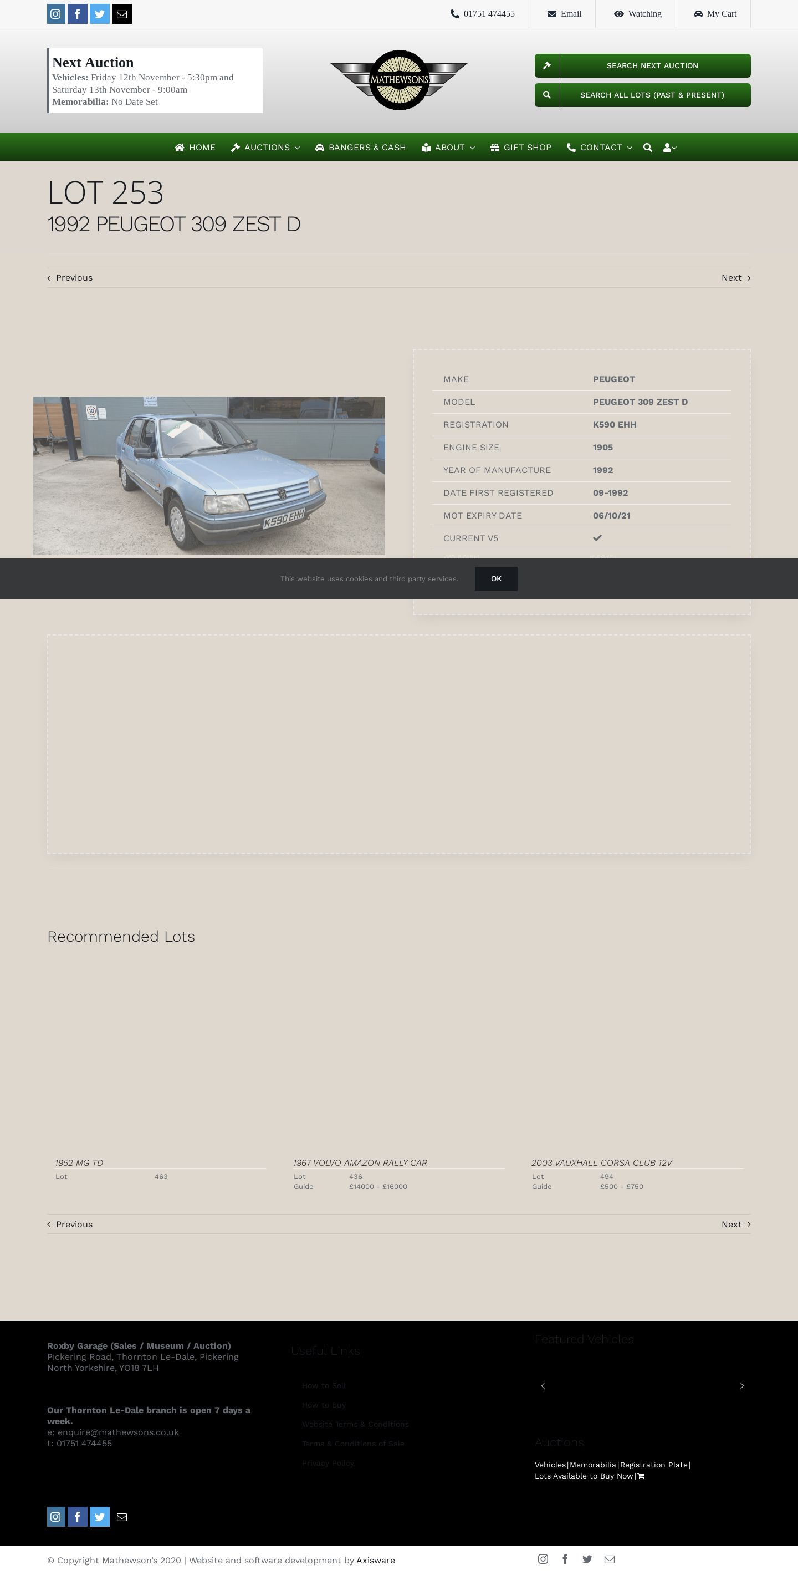
Task: Open How to Sell footer link
Action: coord(324,1385)
